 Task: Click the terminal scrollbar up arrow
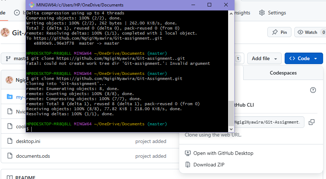point(231,14)
